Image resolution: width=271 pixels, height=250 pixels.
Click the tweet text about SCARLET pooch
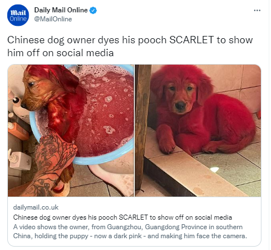pos(130,46)
